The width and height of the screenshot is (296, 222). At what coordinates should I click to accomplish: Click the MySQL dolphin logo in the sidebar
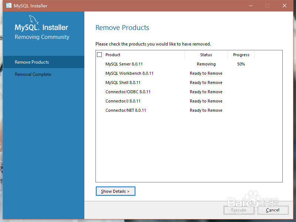(x=34, y=20)
